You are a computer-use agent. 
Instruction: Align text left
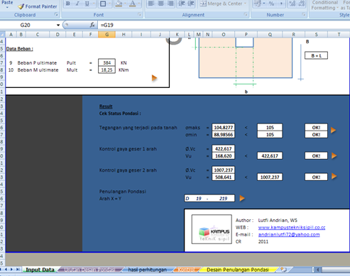click(x=151, y=4)
